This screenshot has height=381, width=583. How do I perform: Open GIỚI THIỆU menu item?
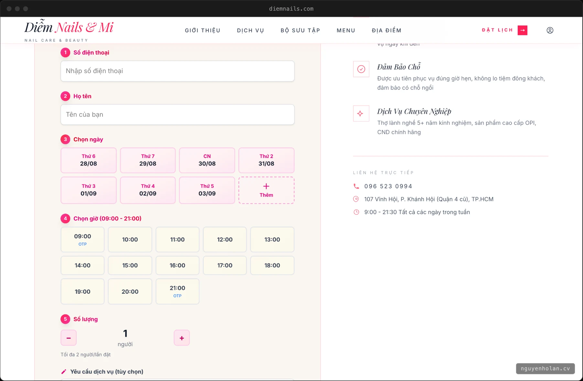pyautogui.click(x=202, y=30)
